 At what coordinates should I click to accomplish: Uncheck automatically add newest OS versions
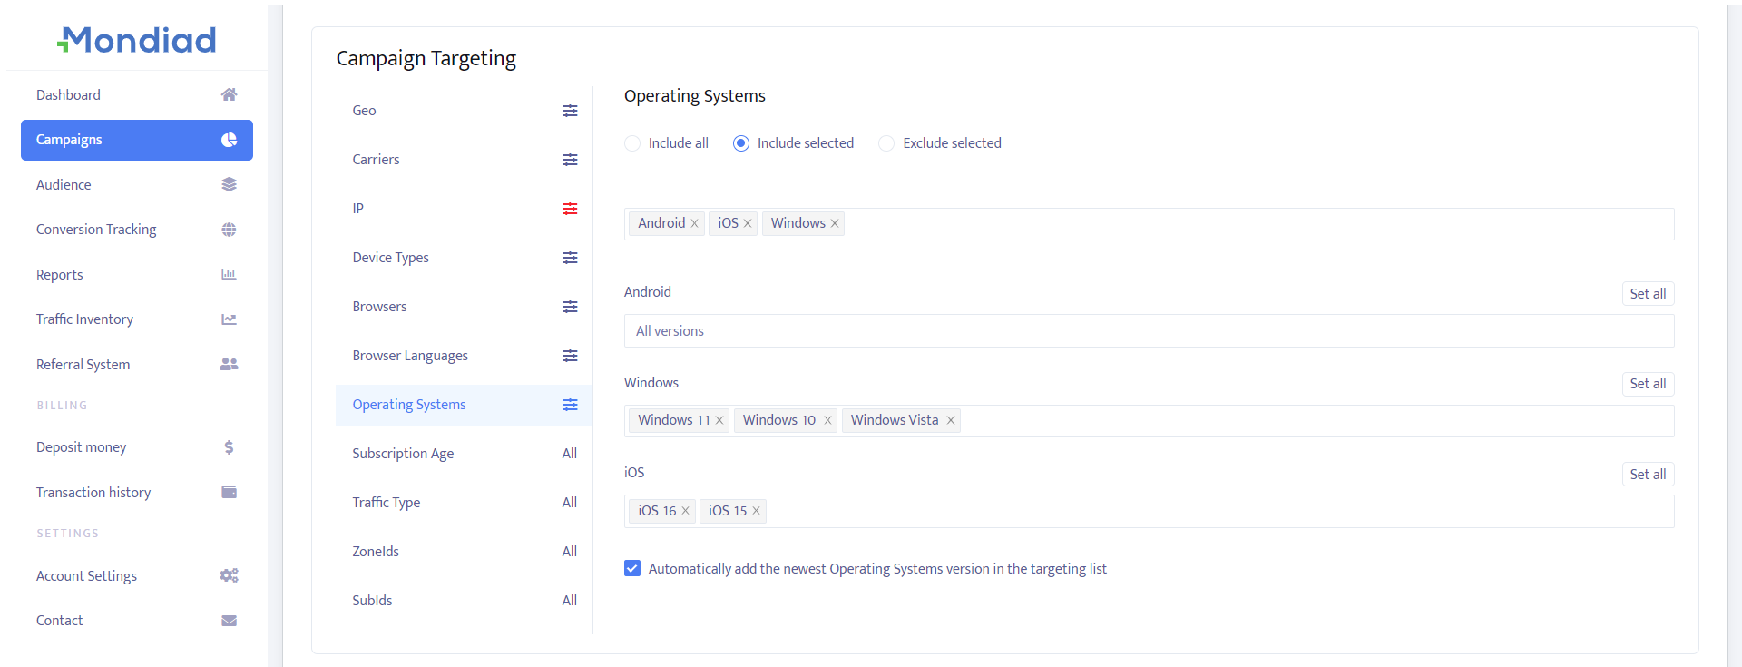[632, 569]
